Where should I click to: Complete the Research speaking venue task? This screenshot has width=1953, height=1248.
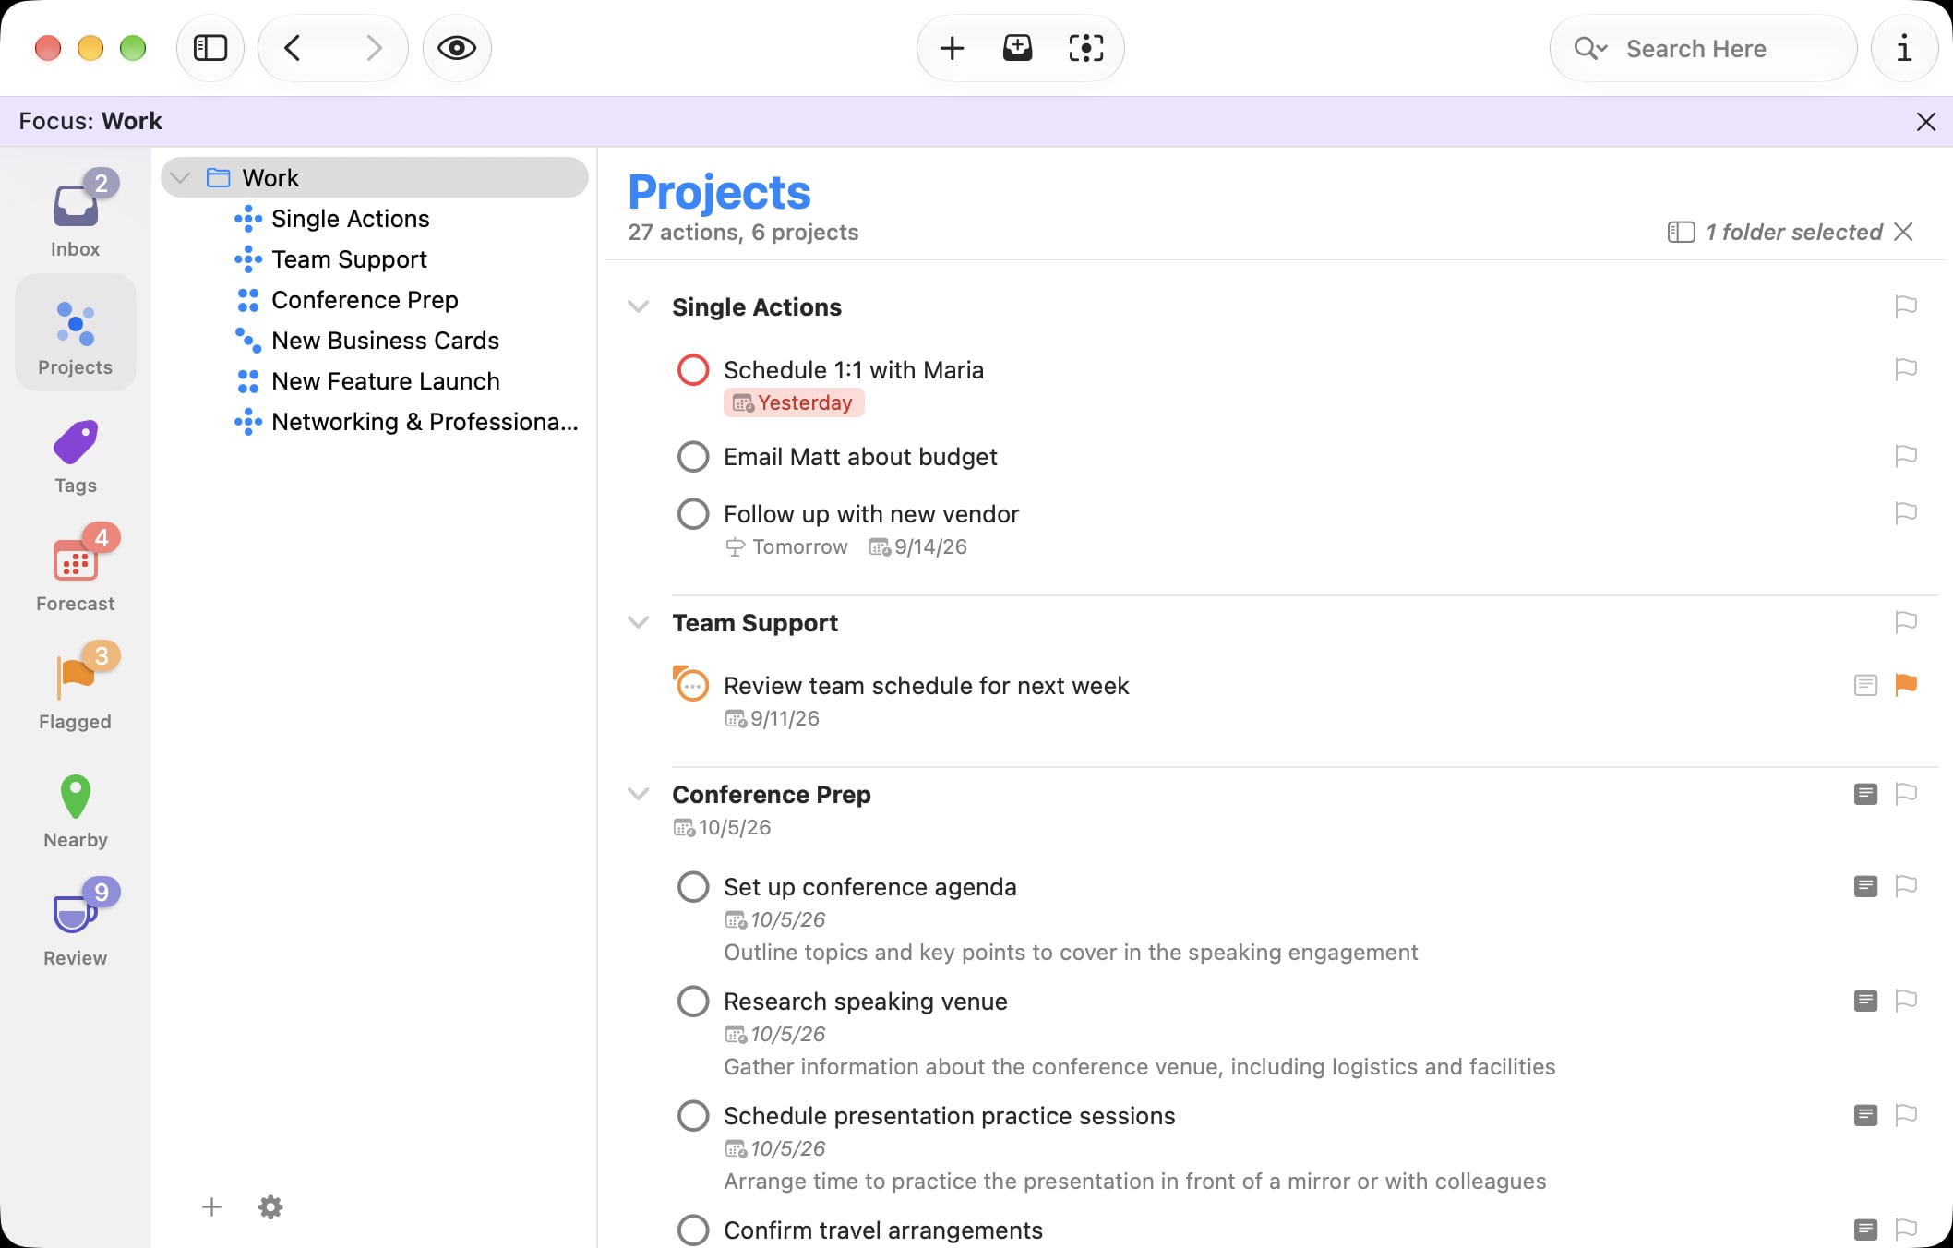693,1002
